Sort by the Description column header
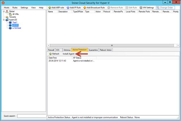The height and width of the screenshot is (121, 181). pos(65,12)
